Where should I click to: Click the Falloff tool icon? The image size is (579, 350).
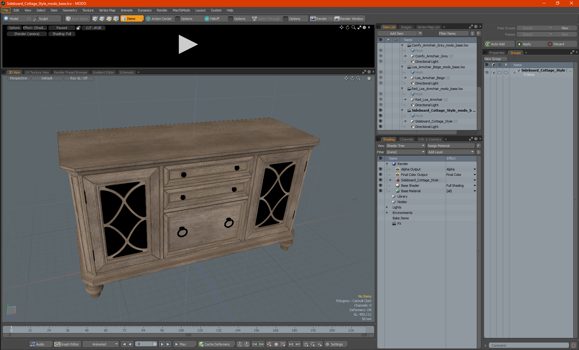coord(207,19)
